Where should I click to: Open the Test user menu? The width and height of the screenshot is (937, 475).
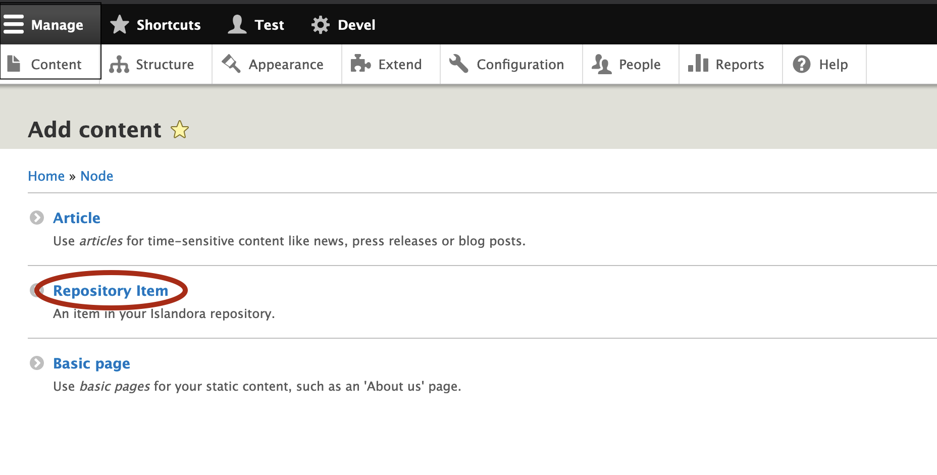[x=256, y=24]
